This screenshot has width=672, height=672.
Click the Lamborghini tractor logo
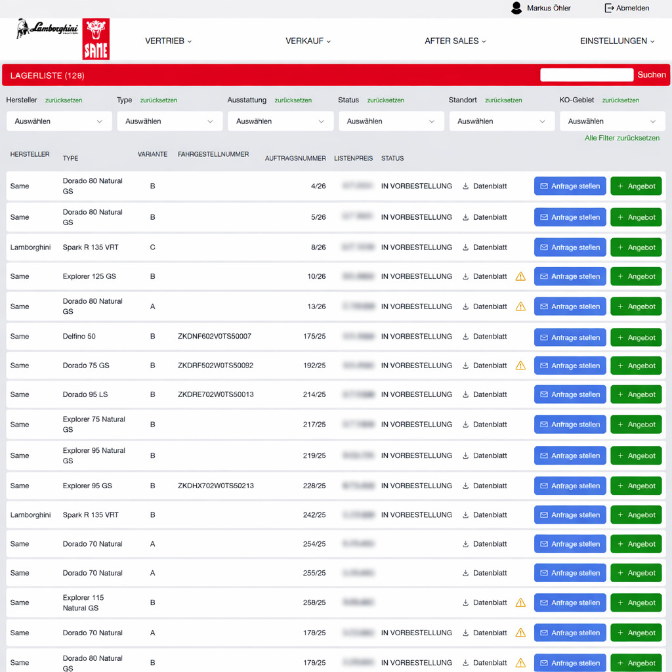pyautogui.click(x=47, y=30)
